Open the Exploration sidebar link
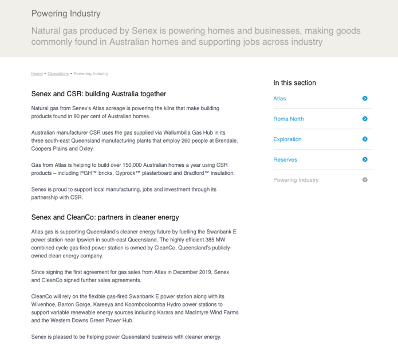The height and width of the screenshot is (344, 398). 287,139
